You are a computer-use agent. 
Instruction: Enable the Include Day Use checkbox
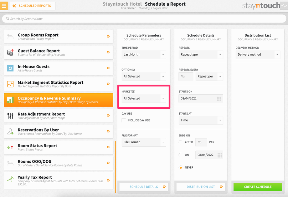click(x=124, y=120)
